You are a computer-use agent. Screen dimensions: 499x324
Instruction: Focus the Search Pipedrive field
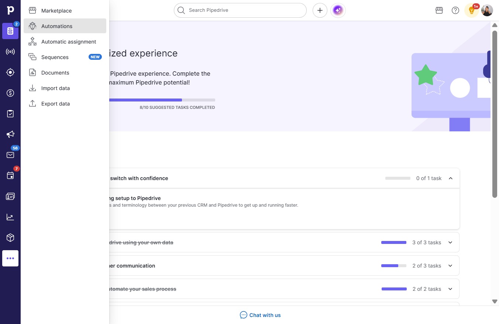pos(240,10)
